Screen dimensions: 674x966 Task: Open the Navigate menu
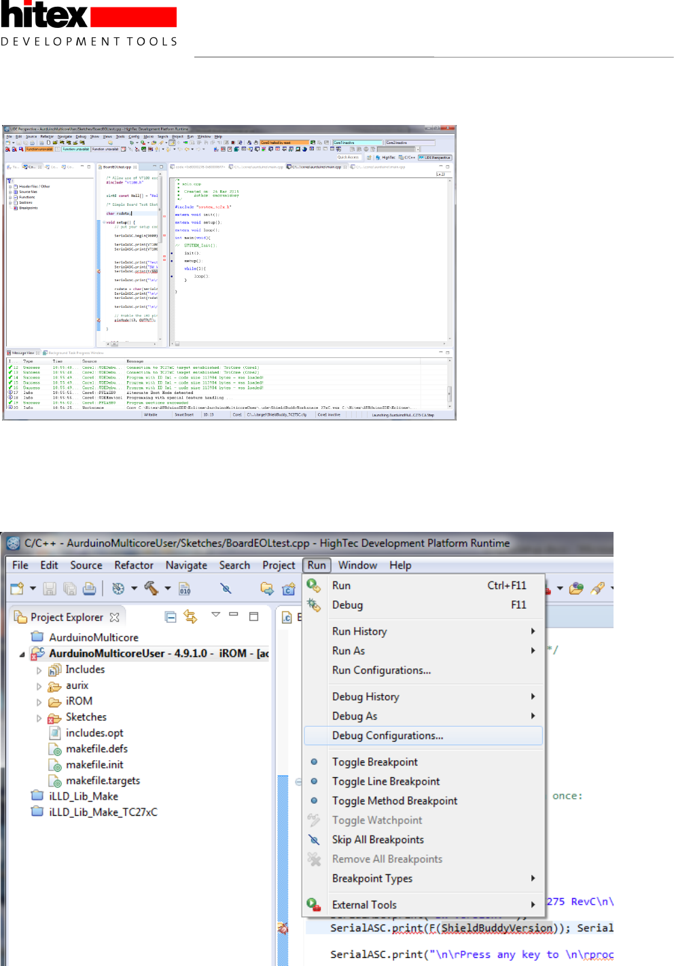click(x=186, y=565)
